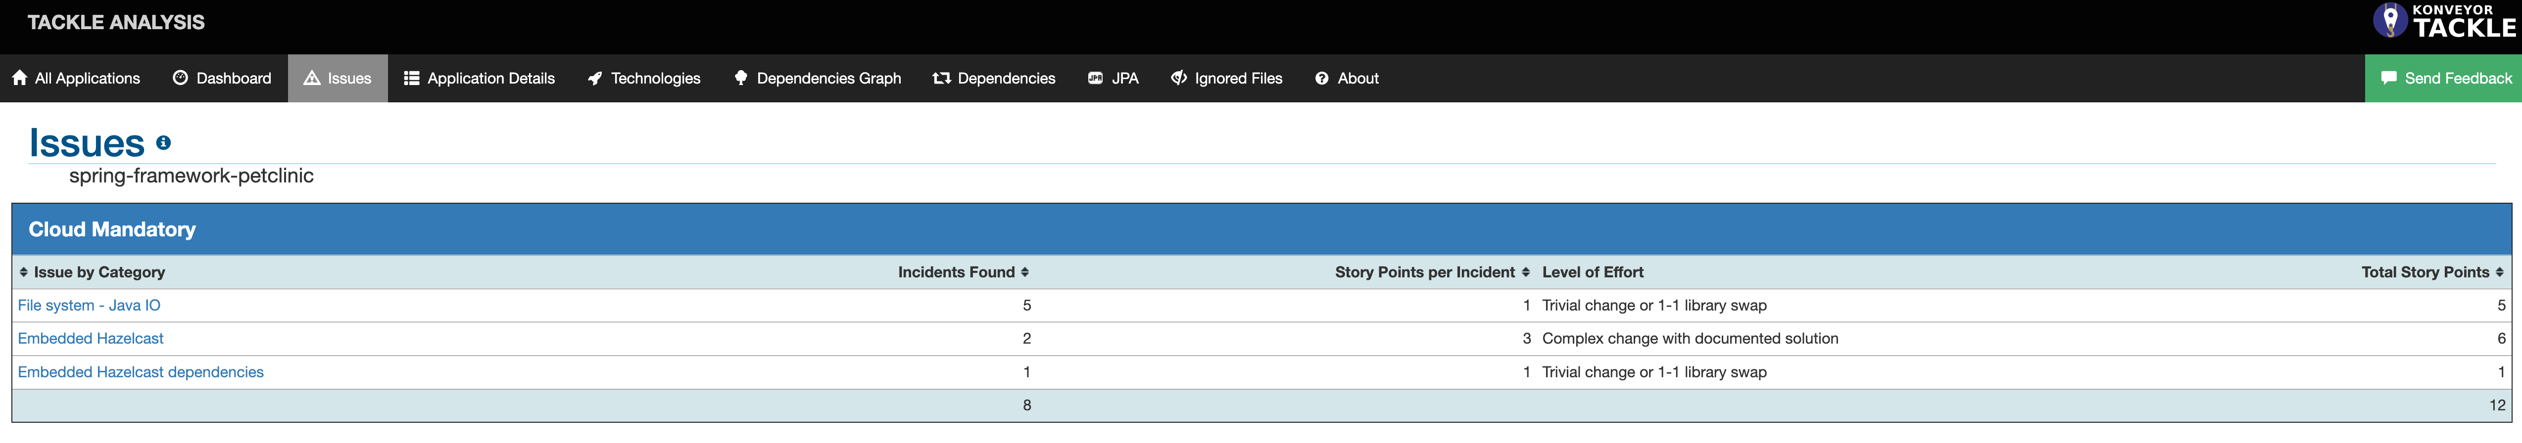Click the Dependencies Graph tree icon
2522x443 pixels.
pos(740,78)
